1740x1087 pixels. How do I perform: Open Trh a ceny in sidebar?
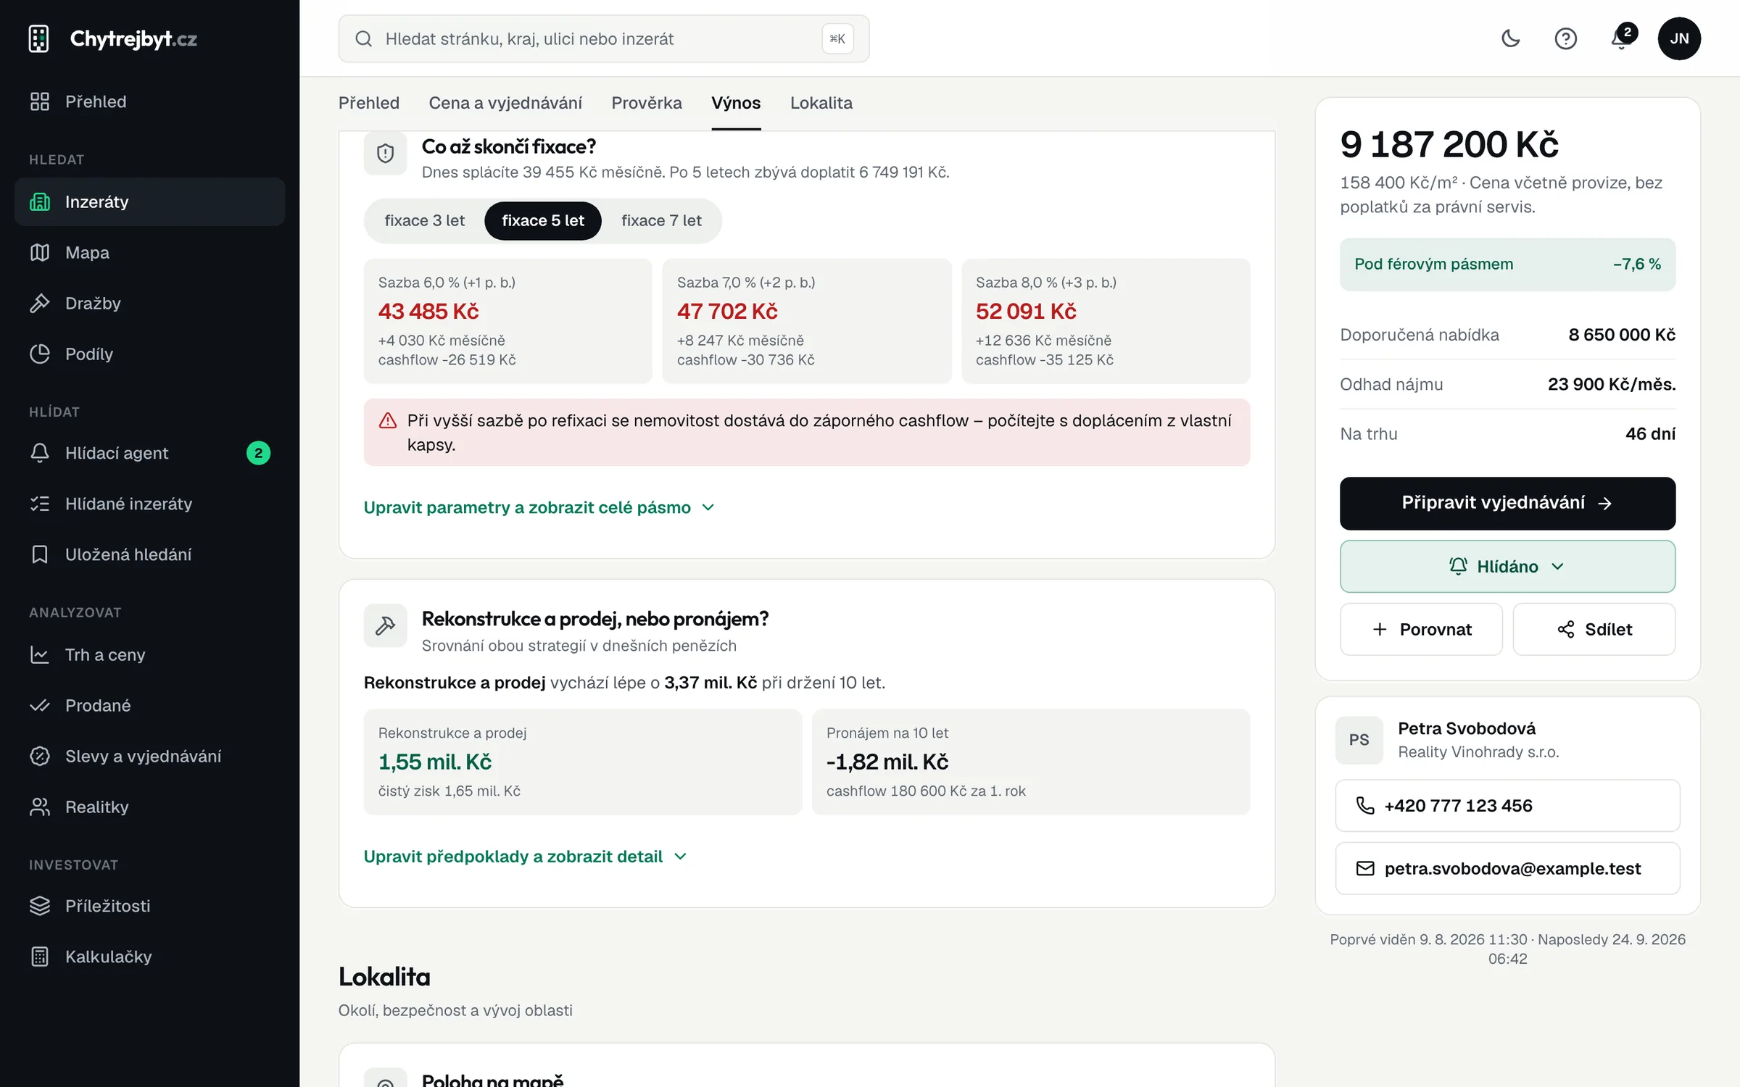click(x=150, y=654)
